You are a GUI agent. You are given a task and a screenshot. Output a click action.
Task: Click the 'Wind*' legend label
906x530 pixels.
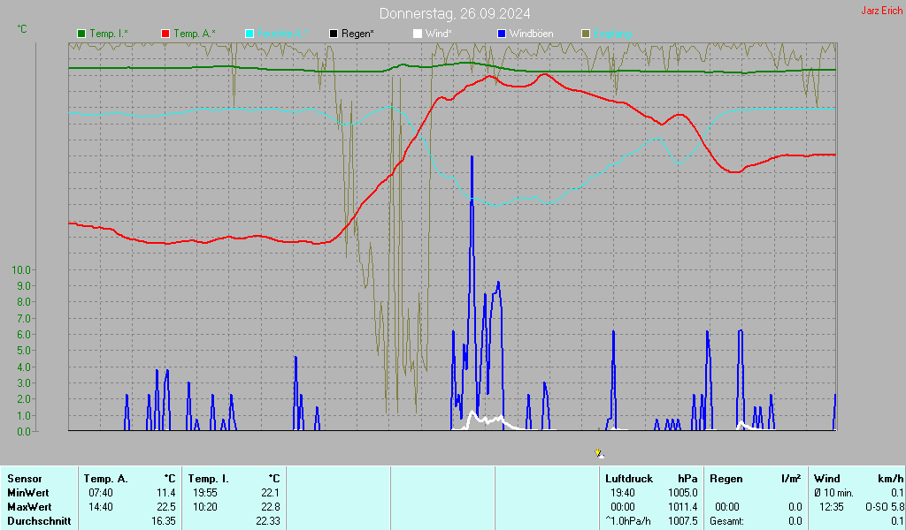(x=439, y=34)
